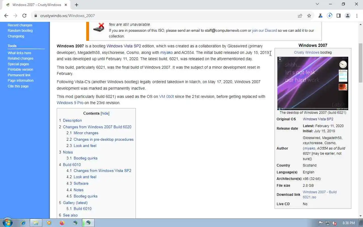Select the Windows 2007 - CrustyWindows tab

37,5
